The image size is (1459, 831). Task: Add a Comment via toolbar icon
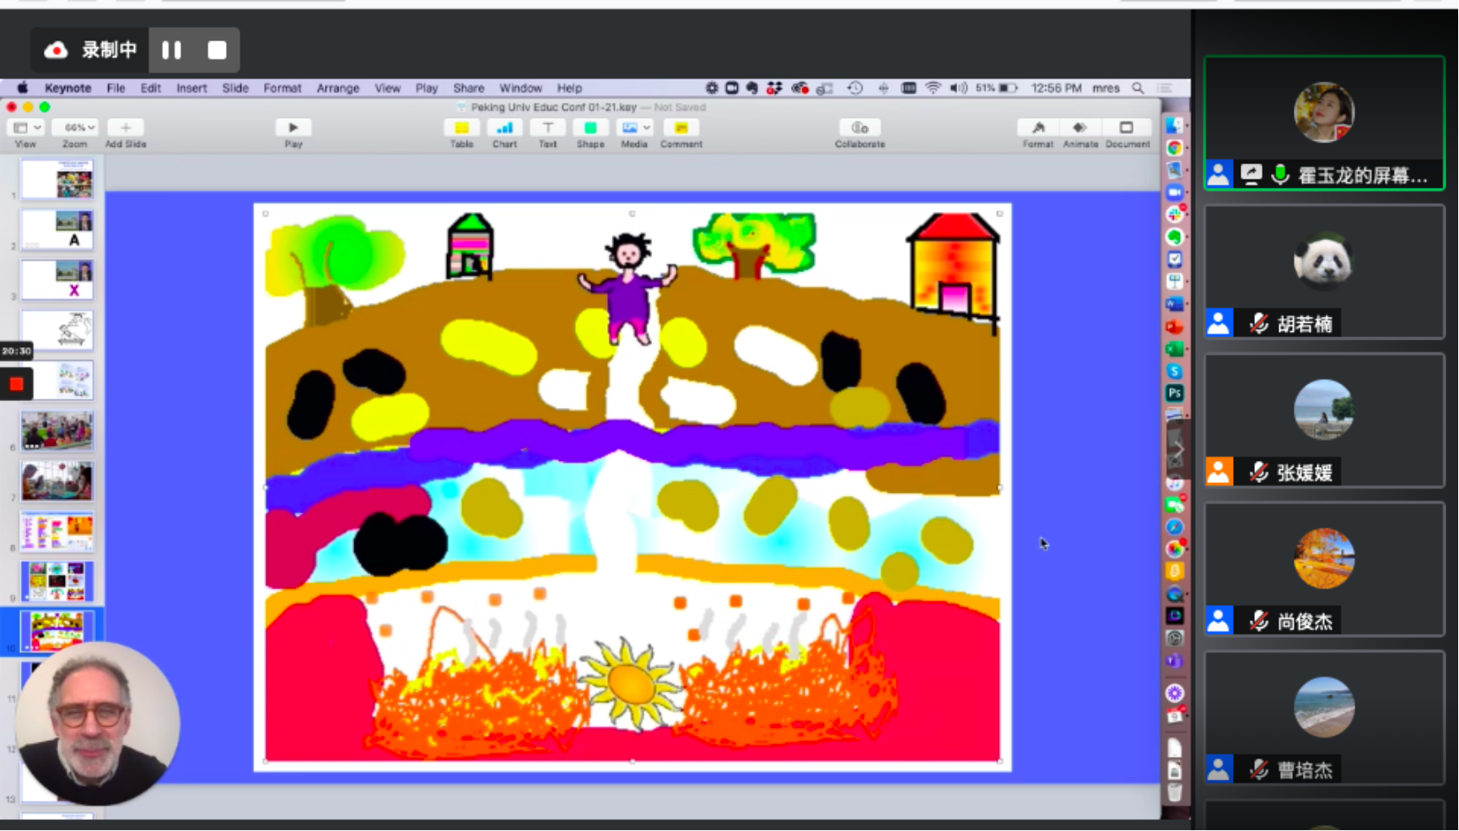pos(681,128)
